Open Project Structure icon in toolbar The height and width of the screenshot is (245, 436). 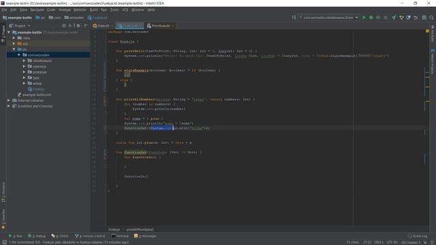point(424,18)
